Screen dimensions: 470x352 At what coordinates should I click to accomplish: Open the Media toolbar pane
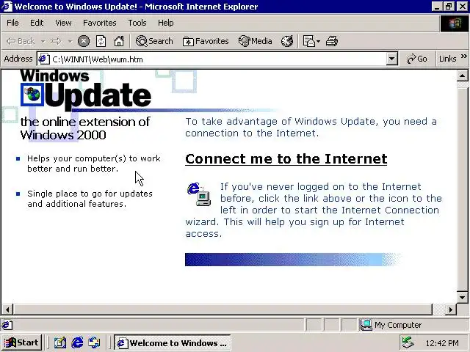[256, 41]
